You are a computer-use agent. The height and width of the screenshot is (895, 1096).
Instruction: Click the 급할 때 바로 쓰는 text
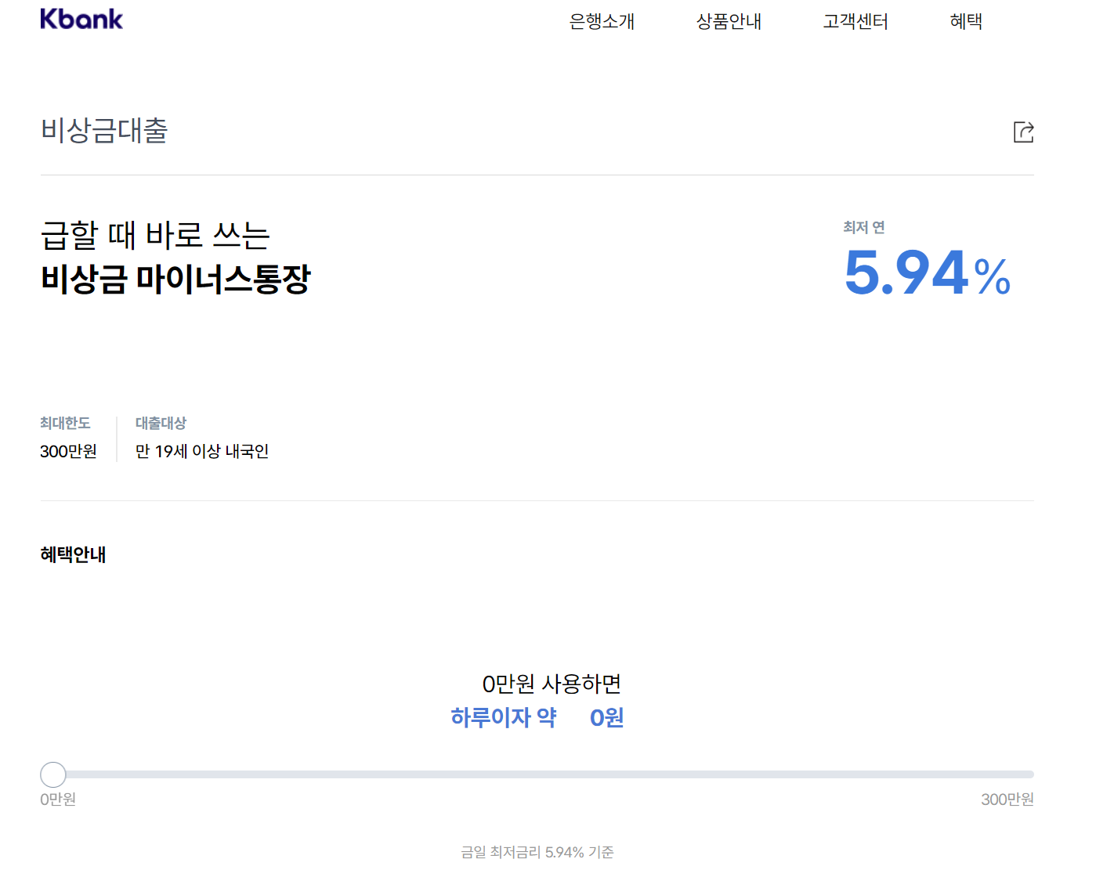pos(155,235)
